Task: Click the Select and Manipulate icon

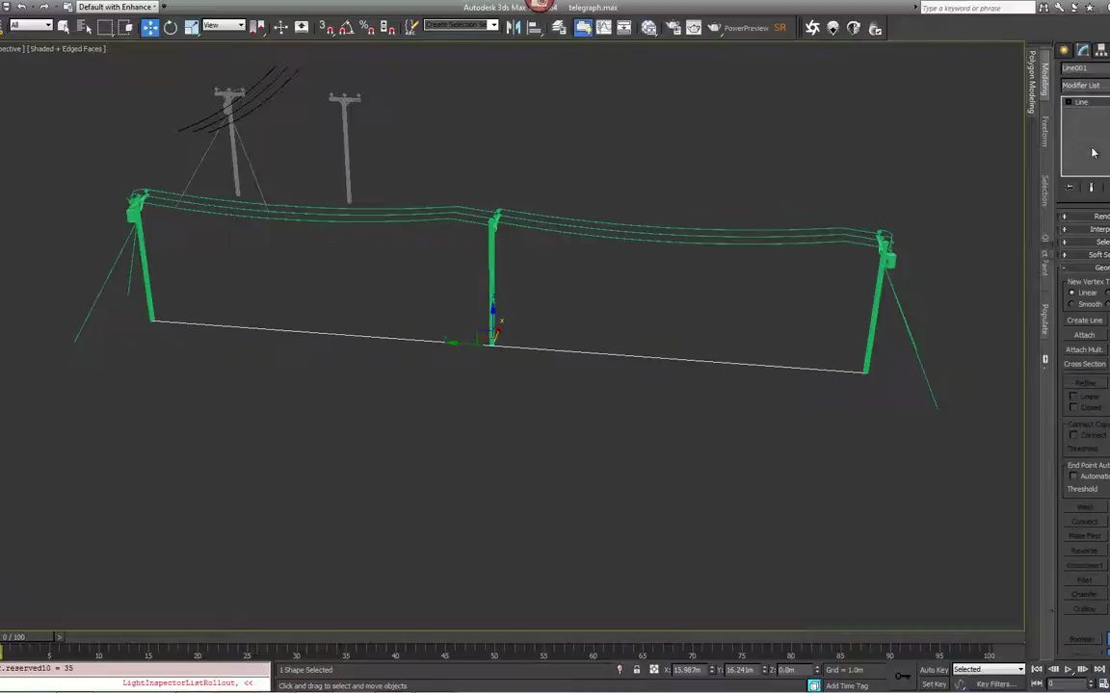Action: pyautogui.click(x=281, y=27)
